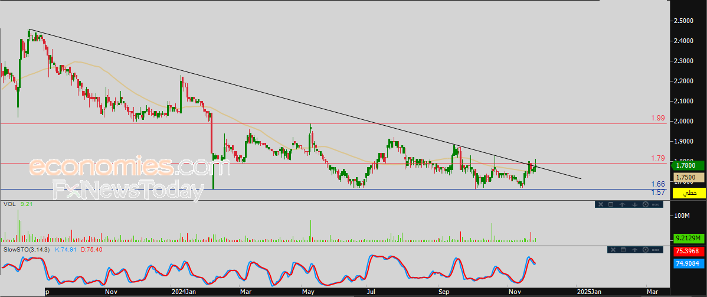This screenshot has width=707, height=297.
Task: Click the 9.2129M volume value tag
Action: [689, 238]
